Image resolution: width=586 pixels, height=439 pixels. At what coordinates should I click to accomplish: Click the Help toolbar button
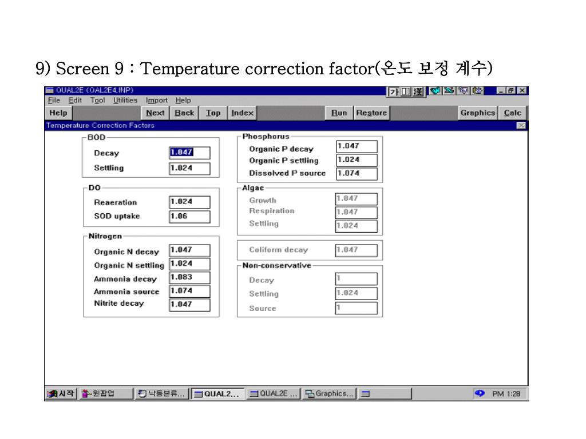coord(58,113)
